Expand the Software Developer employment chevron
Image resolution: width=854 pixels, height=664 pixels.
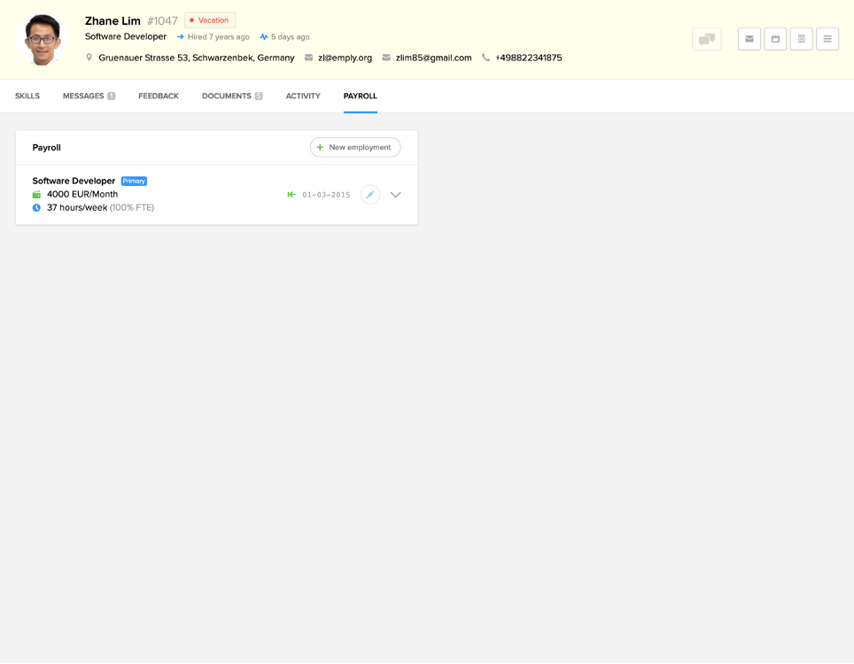coord(396,195)
